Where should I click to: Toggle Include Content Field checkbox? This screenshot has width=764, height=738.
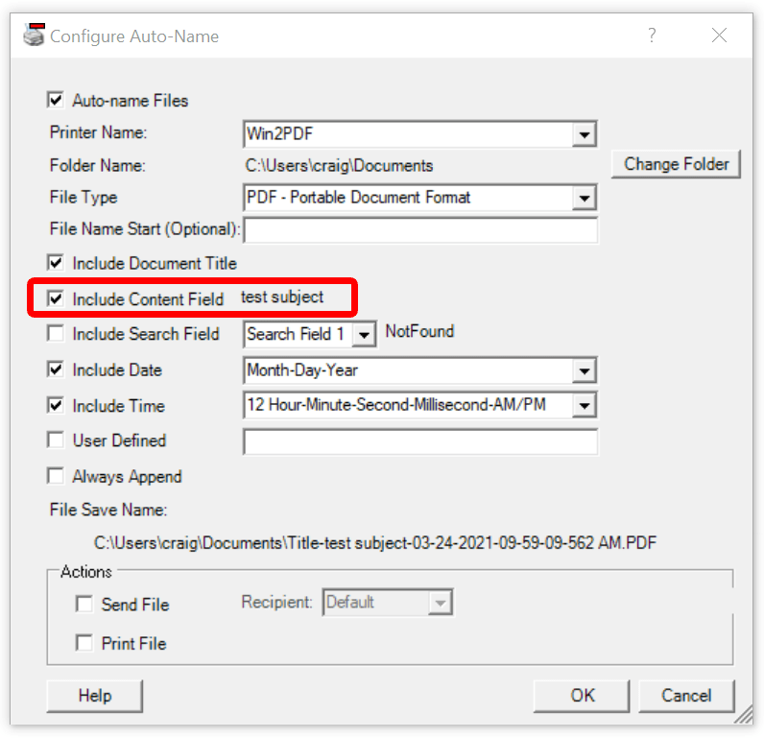point(56,298)
